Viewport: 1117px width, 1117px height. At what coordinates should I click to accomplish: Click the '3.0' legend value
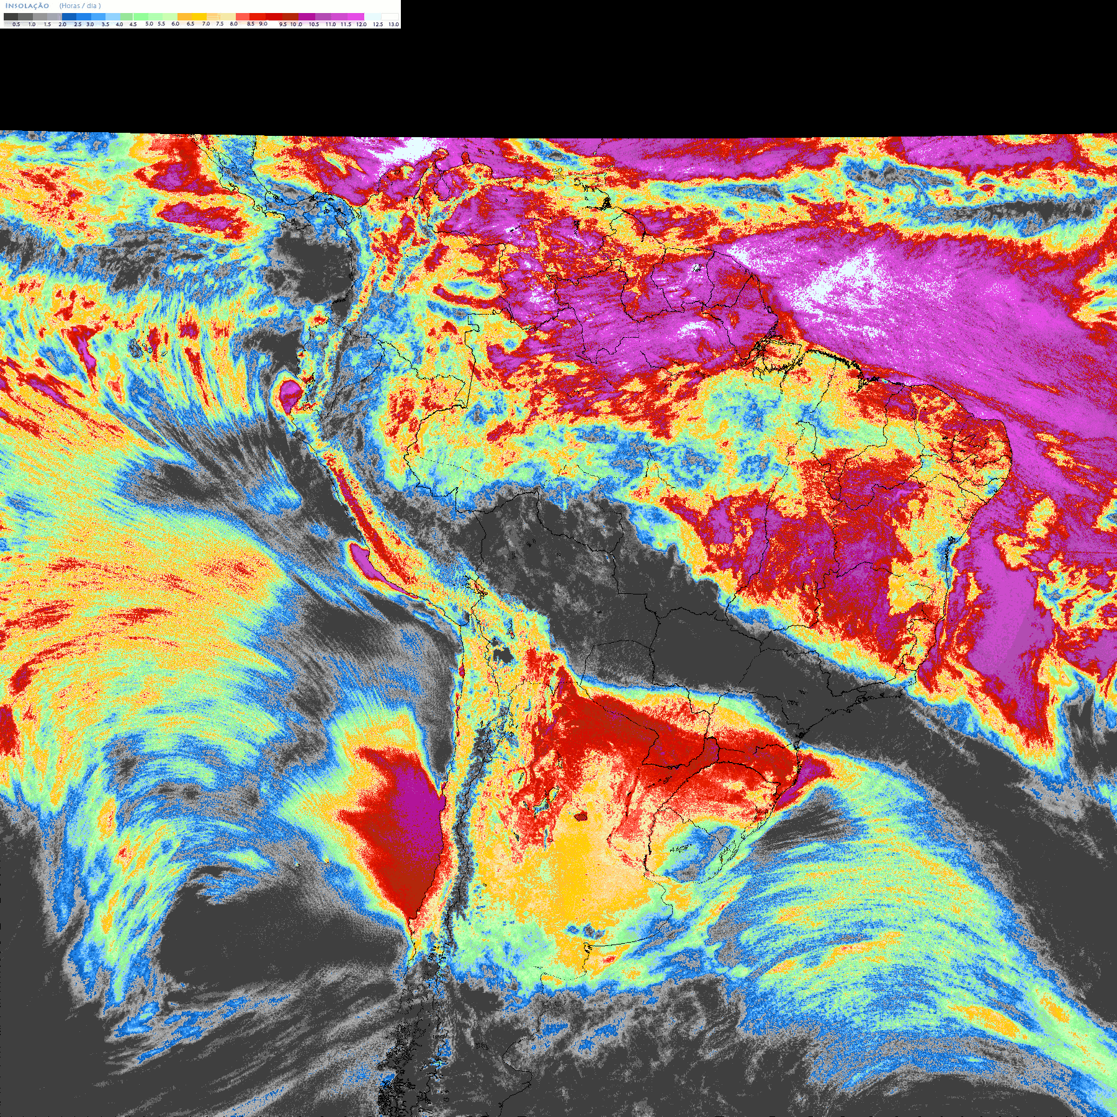pos(90,24)
